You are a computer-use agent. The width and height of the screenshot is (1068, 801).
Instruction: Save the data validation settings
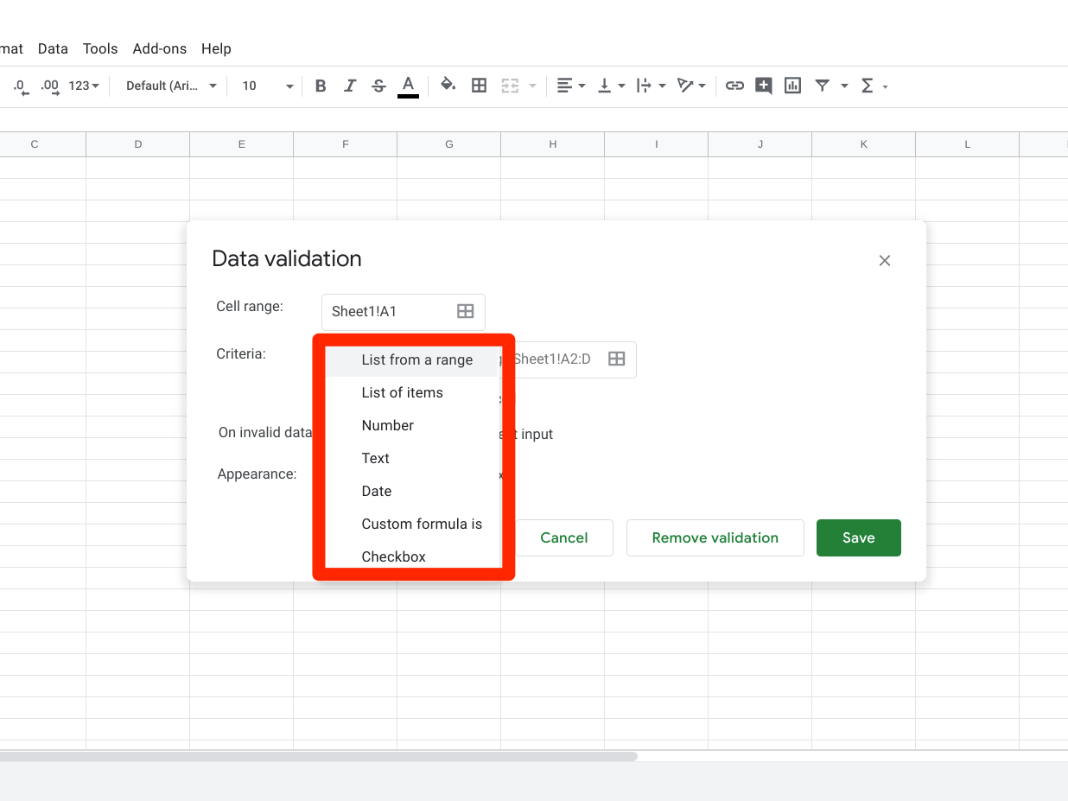859,537
